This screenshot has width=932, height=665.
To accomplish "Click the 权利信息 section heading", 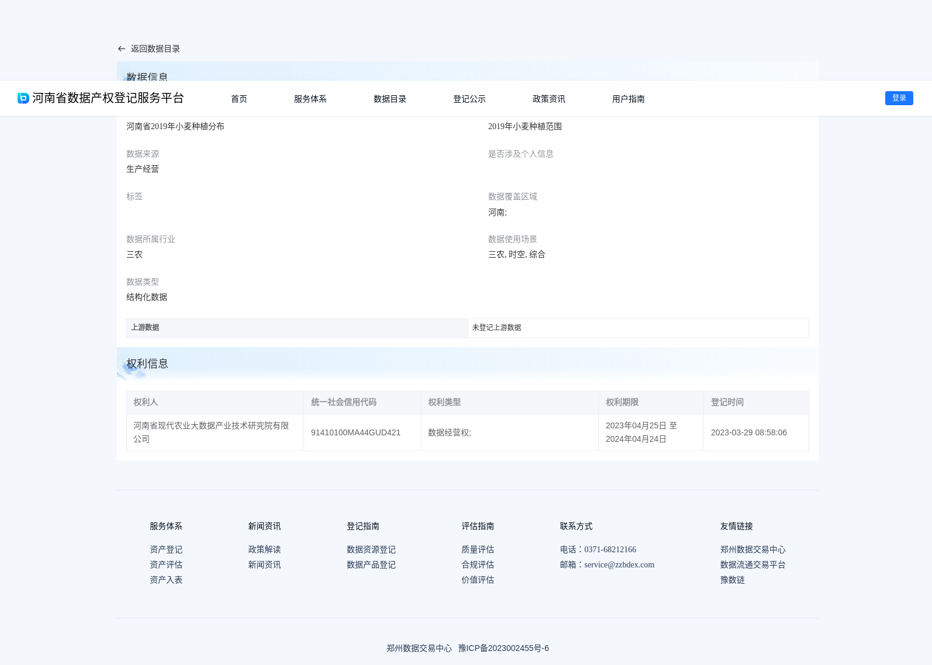I will click(147, 363).
